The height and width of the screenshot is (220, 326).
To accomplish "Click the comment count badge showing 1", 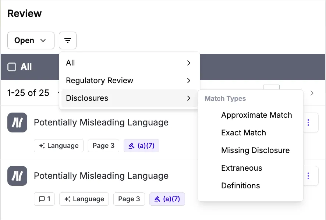I will (45, 199).
